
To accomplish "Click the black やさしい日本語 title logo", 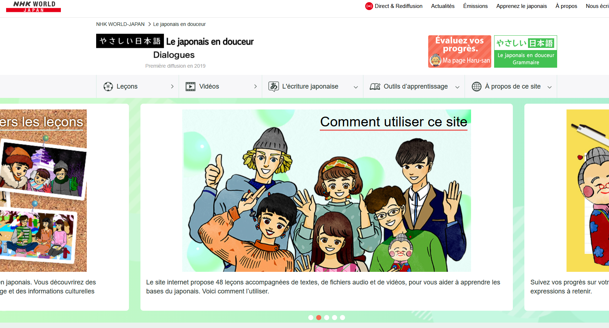I will [130, 41].
